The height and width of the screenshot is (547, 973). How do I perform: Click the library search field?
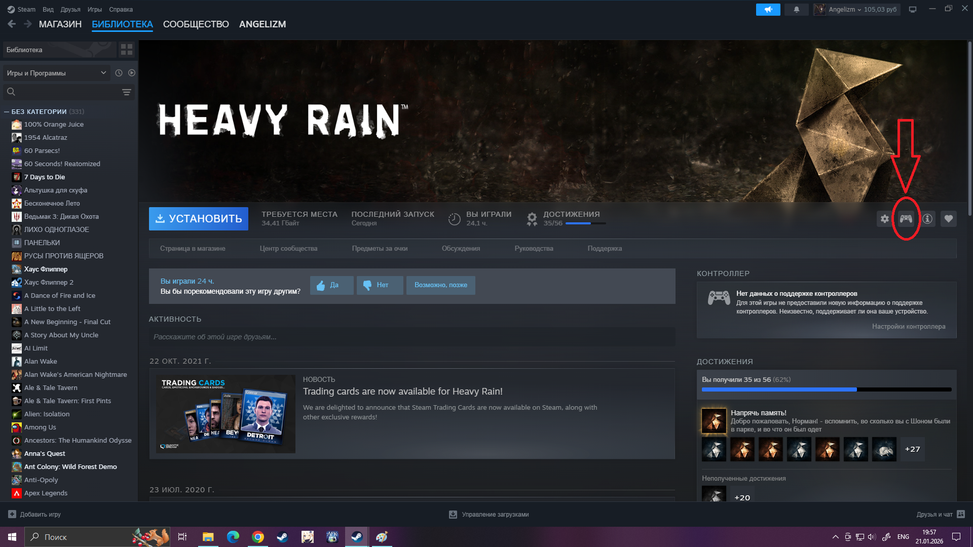tap(69, 92)
